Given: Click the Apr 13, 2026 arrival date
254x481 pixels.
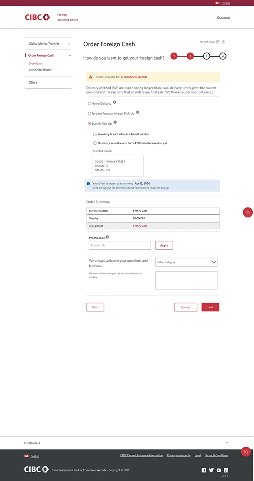Looking at the screenshot, I should (x=142, y=184).
